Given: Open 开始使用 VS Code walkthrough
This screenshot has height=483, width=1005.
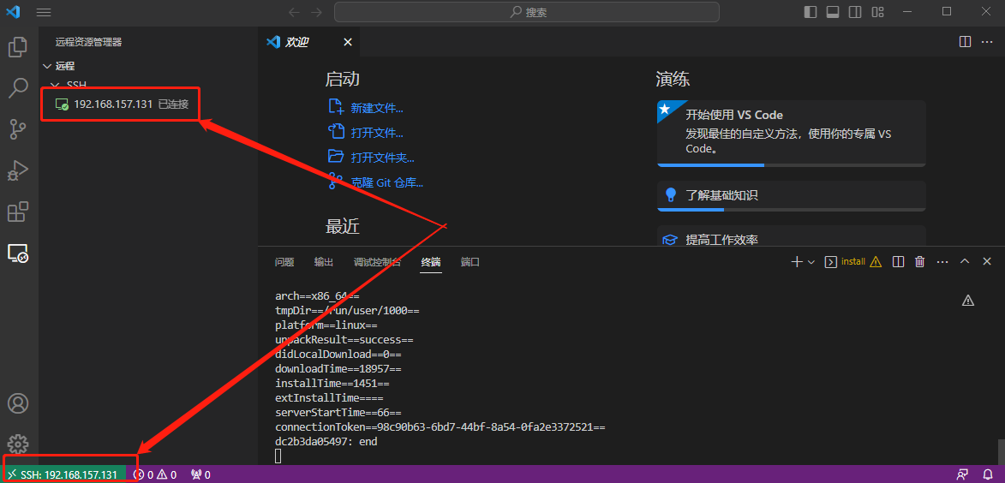Looking at the screenshot, I should pyautogui.click(x=791, y=134).
